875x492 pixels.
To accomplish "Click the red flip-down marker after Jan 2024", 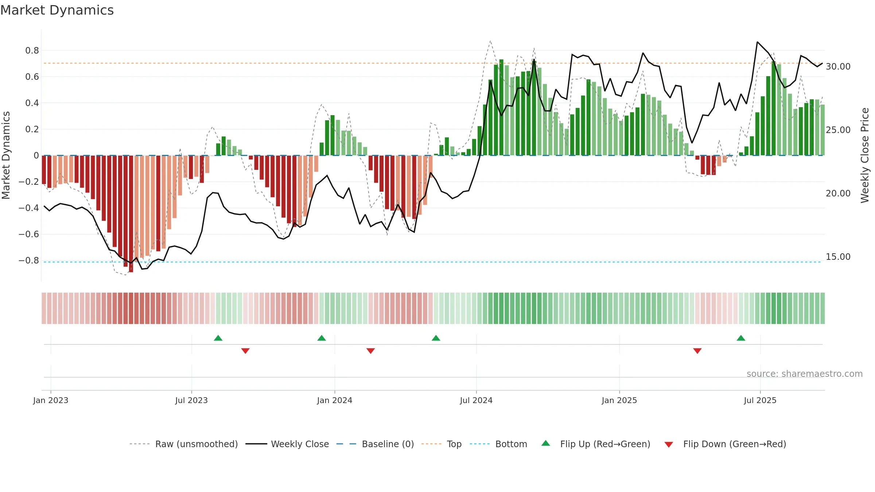I will [x=371, y=351].
